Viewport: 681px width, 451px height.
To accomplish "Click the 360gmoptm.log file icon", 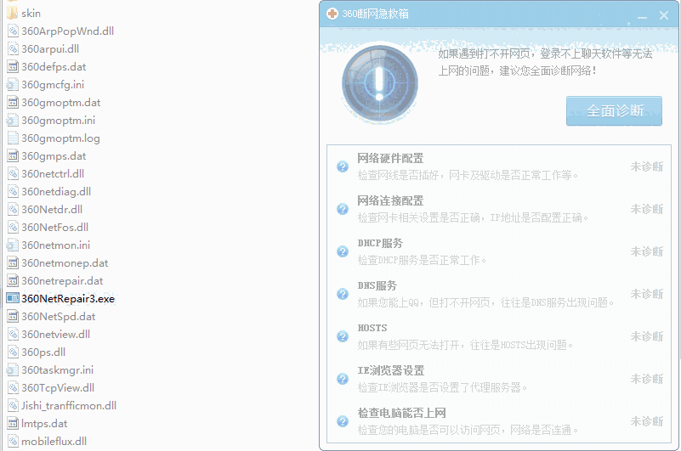I will tap(13, 138).
